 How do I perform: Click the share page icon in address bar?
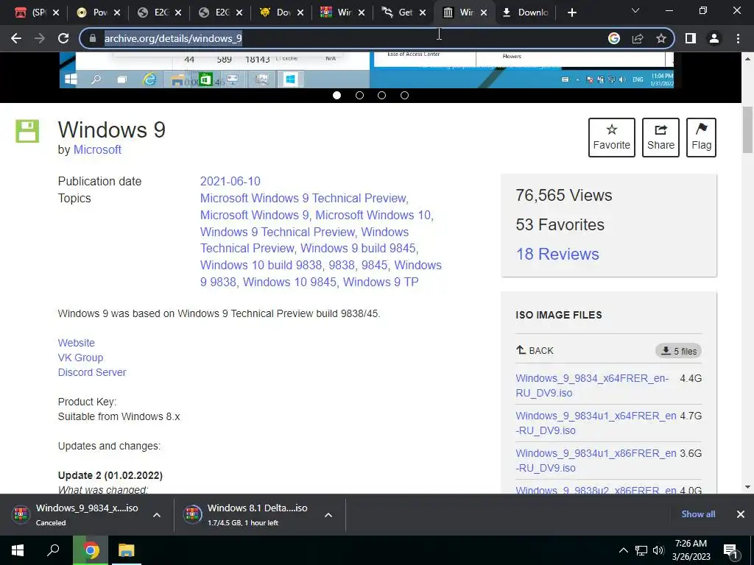(x=638, y=38)
